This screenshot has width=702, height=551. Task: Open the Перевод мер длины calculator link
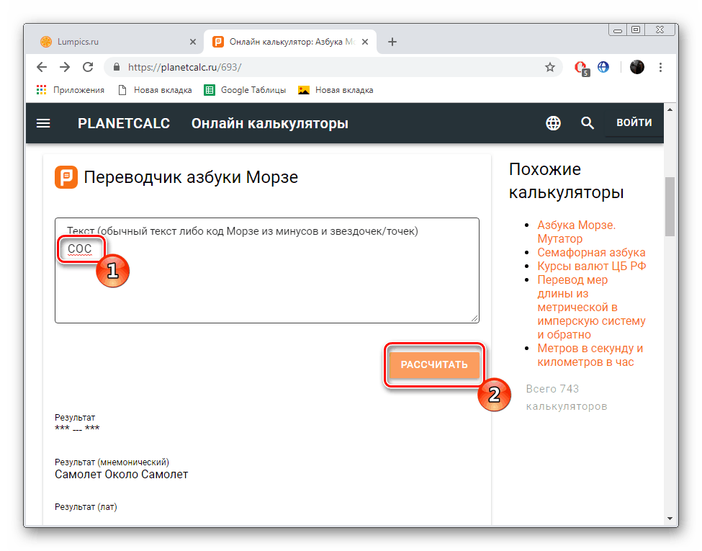coord(591,308)
